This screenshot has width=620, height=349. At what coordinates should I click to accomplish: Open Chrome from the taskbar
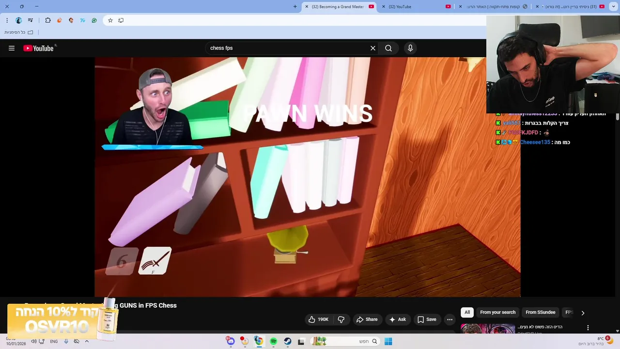click(x=259, y=341)
